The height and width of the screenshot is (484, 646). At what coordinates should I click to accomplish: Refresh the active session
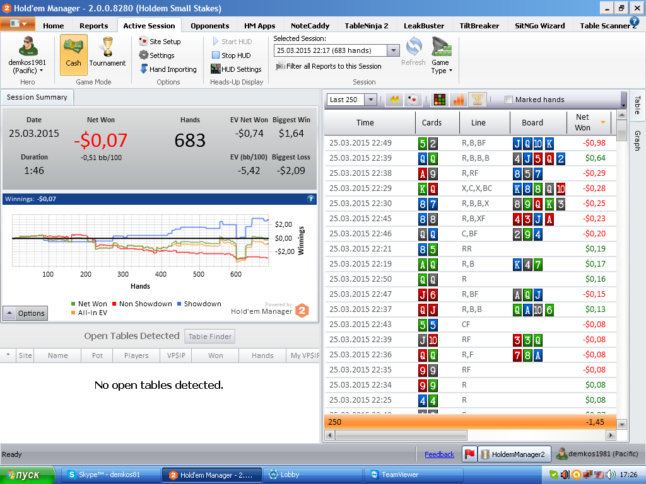click(413, 52)
